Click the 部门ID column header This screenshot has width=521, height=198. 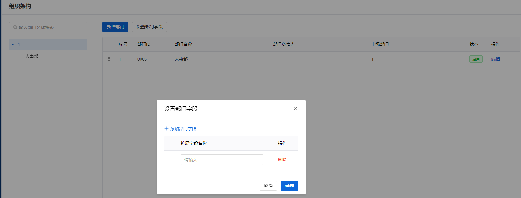144,44
